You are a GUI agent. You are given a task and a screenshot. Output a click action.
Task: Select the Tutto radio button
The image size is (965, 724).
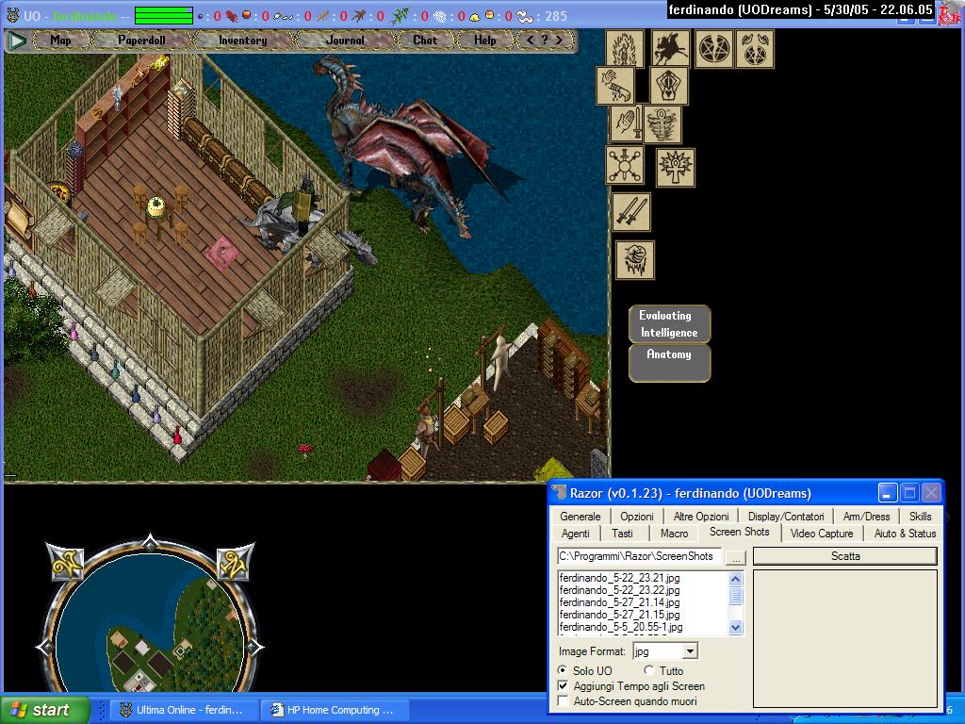coord(648,670)
